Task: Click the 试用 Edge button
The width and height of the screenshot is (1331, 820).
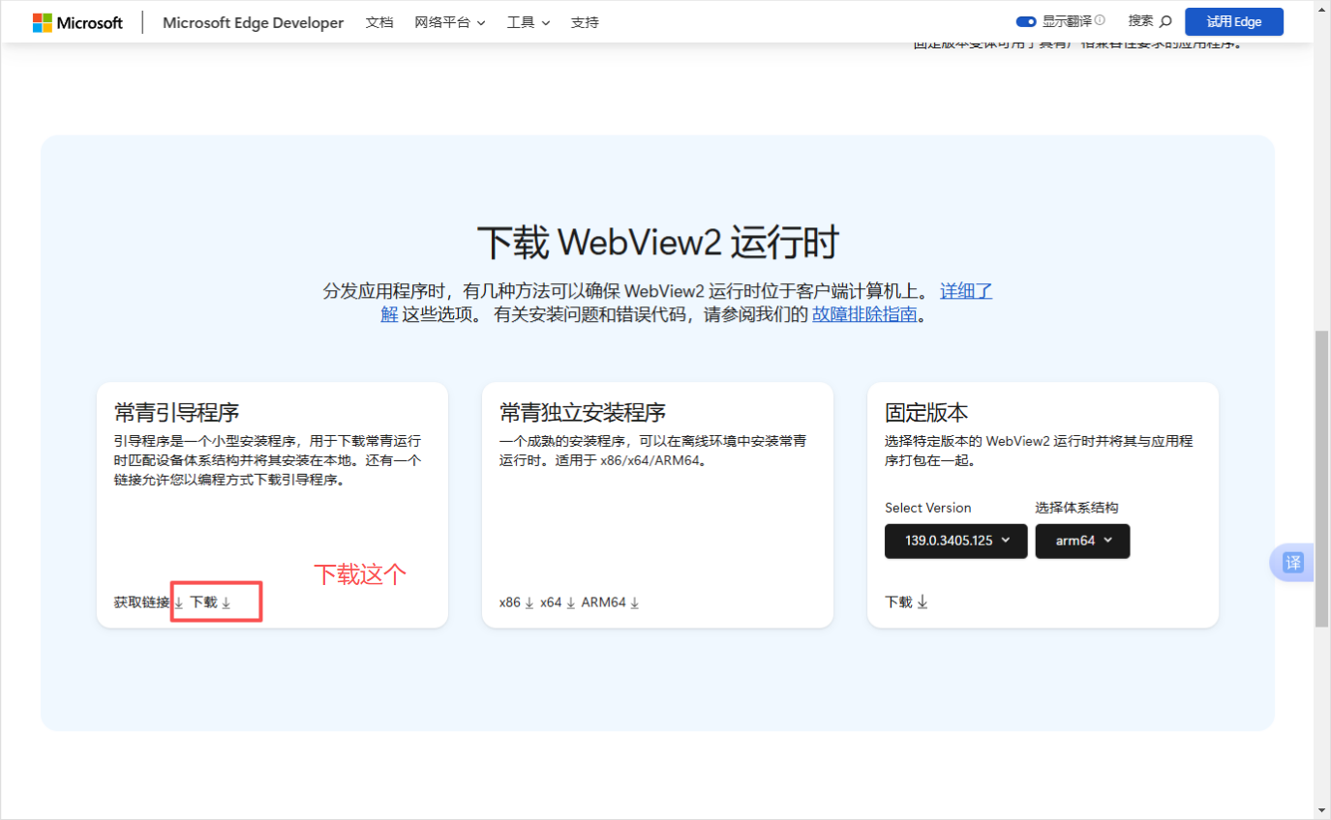Action: point(1233,21)
